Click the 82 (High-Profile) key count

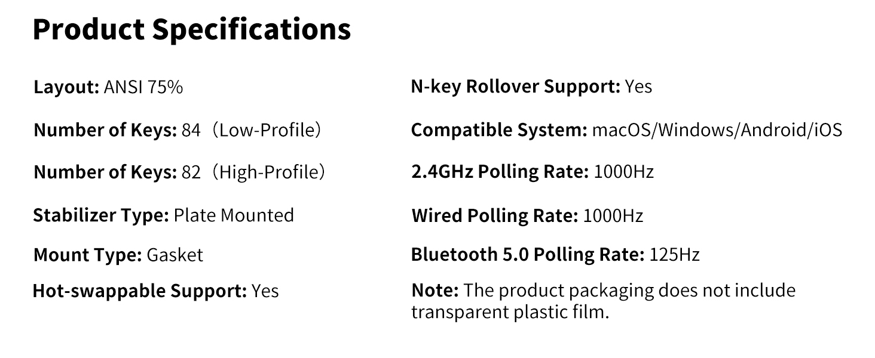click(x=253, y=172)
